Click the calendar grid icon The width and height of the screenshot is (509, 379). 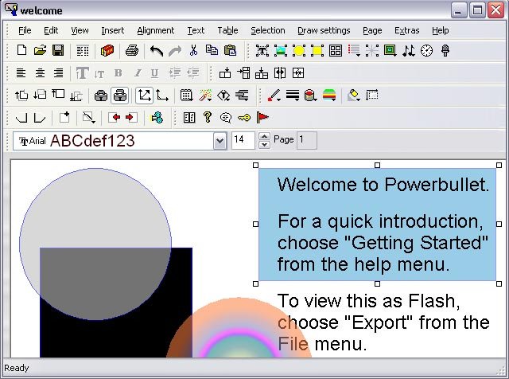tap(186, 96)
